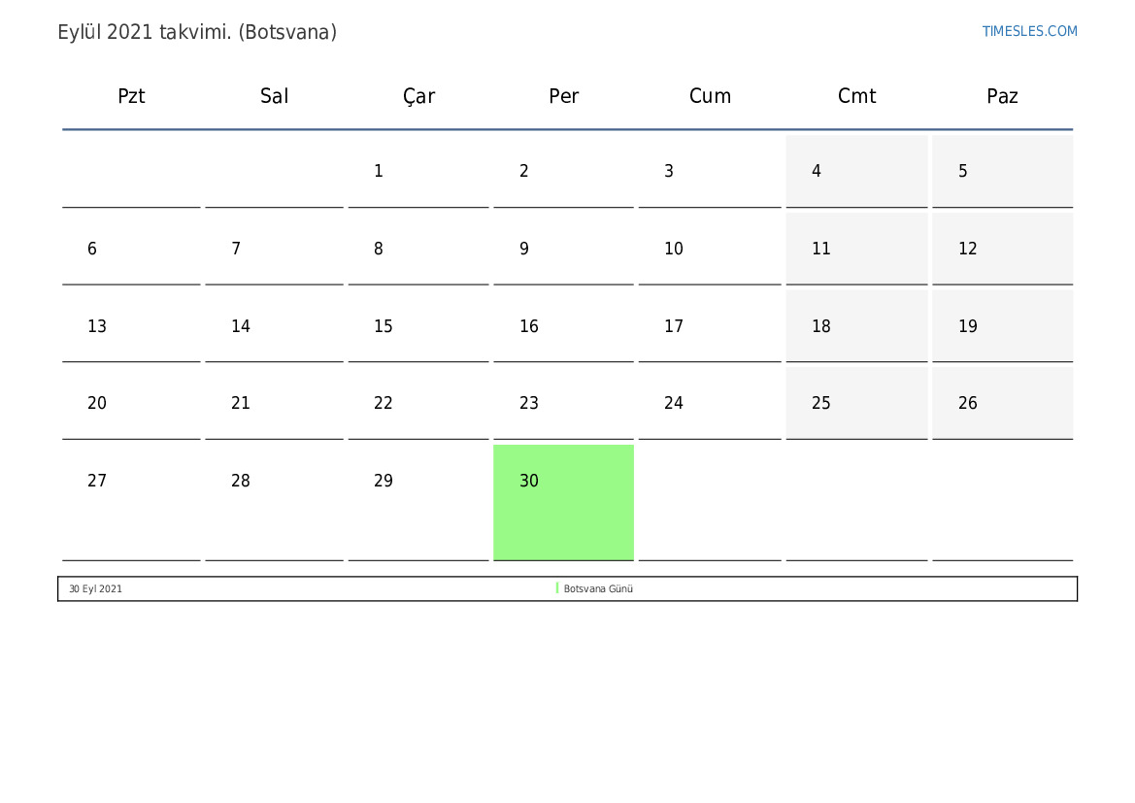Click the 30 Eyl 2021 legend date
Viewport: 1135px width, 803px height.
point(95,588)
